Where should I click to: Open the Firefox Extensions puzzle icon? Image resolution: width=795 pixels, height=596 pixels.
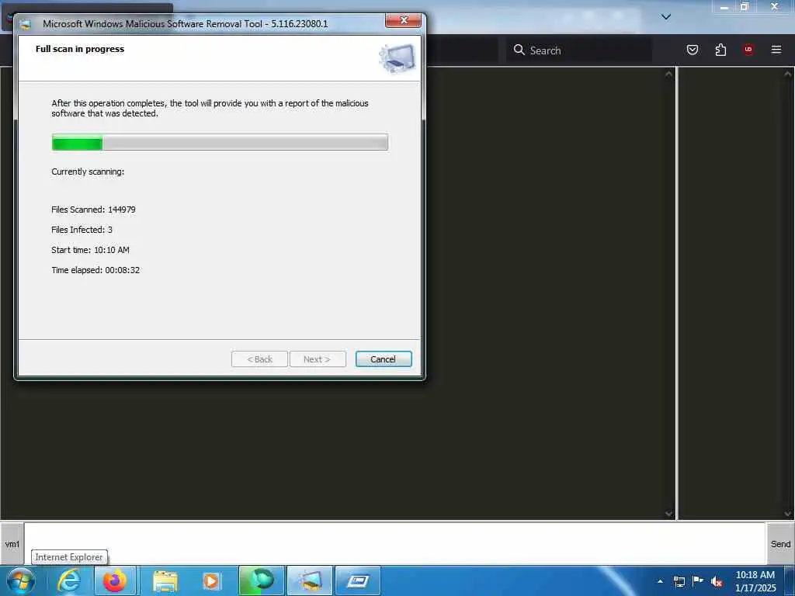[720, 50]
